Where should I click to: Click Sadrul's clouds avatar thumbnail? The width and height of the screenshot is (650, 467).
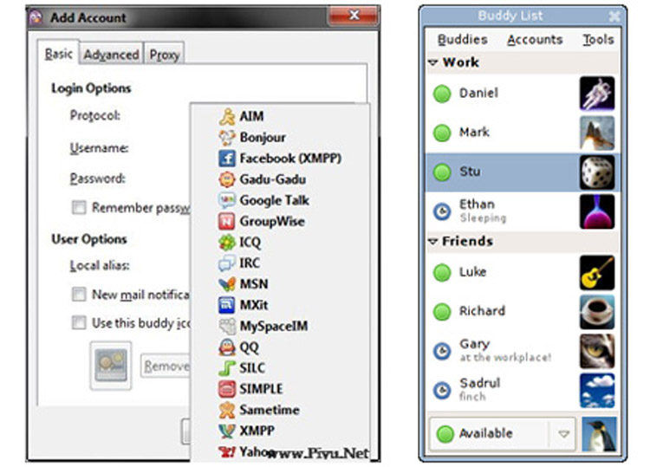point(597,391)
